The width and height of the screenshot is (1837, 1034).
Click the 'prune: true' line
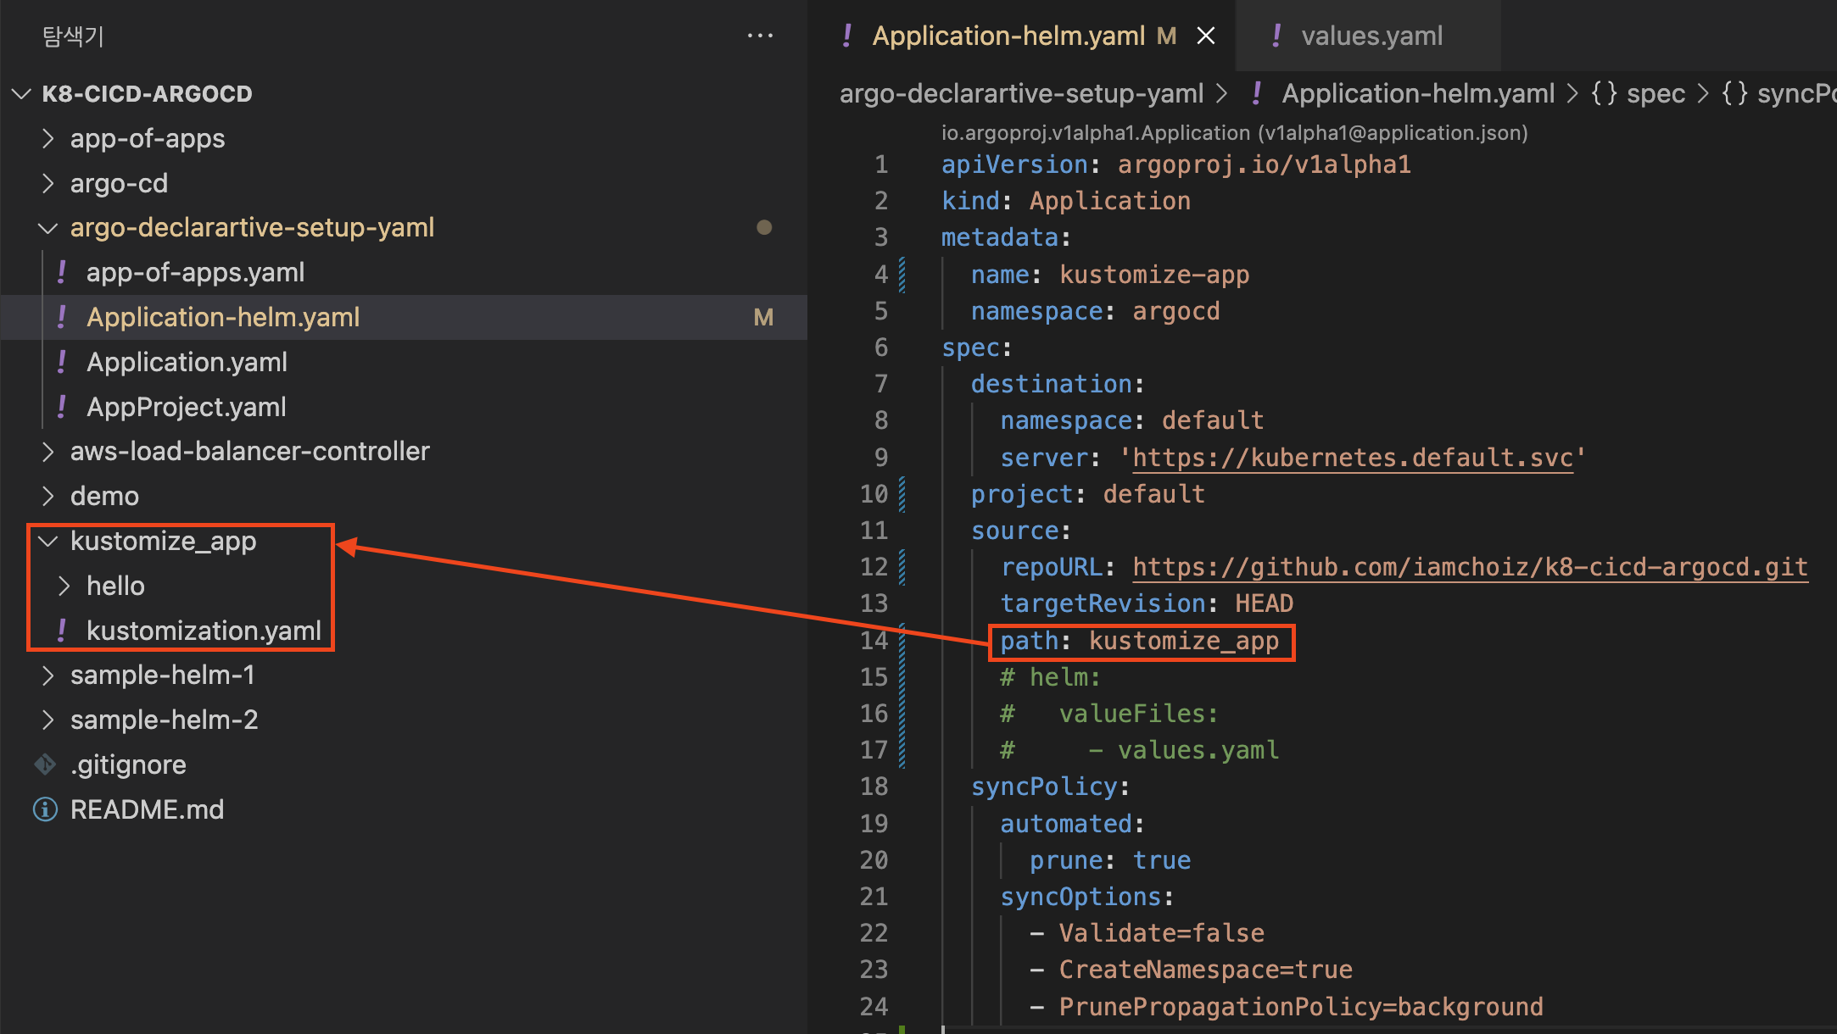[1110, 860]
